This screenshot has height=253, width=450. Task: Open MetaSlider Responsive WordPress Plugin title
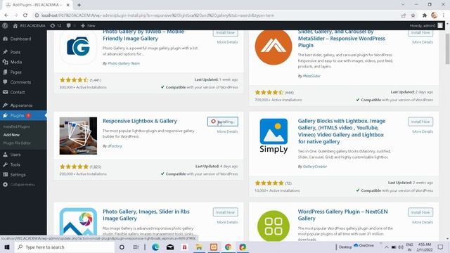coord(342,39)
